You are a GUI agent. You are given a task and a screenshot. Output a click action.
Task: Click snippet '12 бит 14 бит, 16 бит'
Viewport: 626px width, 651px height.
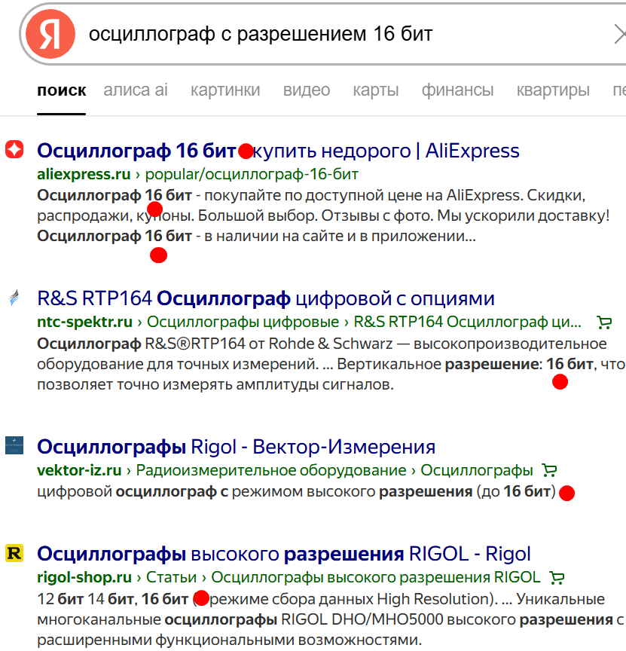tap(112, 599)
